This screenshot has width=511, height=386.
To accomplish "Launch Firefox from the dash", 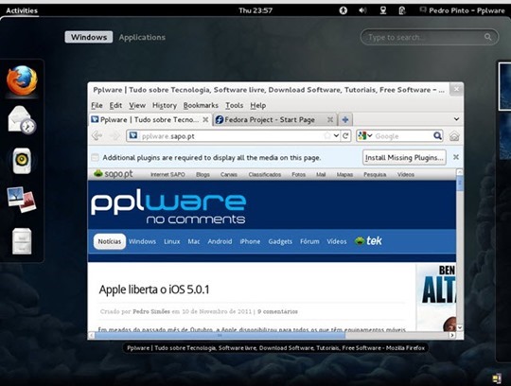I will 22,80.
